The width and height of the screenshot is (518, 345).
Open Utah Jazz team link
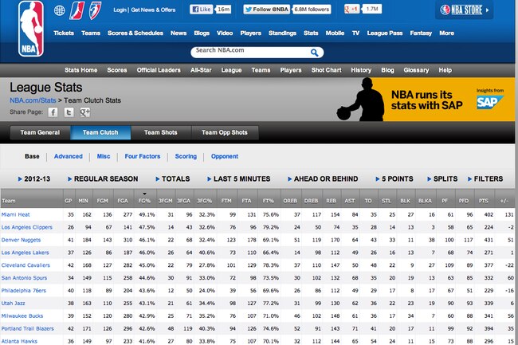click(x=14, y=303)
